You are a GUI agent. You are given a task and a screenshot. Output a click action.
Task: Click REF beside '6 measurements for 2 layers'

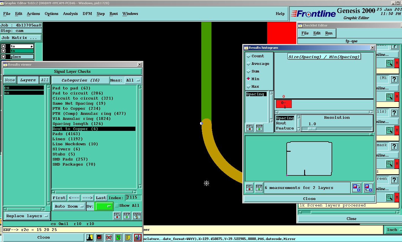pos(259,188)
